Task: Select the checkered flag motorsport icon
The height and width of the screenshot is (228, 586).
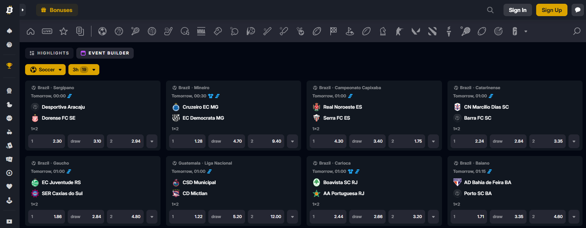Action: 333,31
